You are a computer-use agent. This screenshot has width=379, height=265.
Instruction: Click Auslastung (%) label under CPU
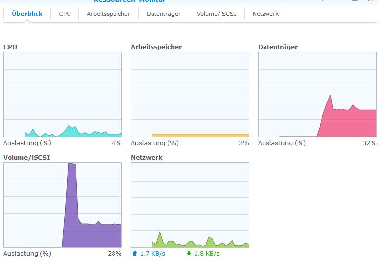coord(27,143)
